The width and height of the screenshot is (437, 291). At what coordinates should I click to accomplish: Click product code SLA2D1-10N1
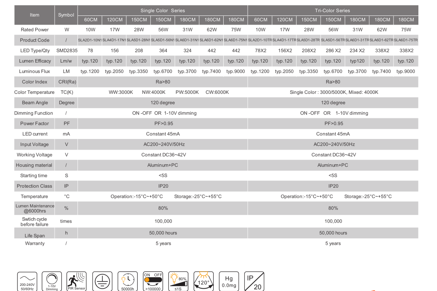tap(90, 40)
